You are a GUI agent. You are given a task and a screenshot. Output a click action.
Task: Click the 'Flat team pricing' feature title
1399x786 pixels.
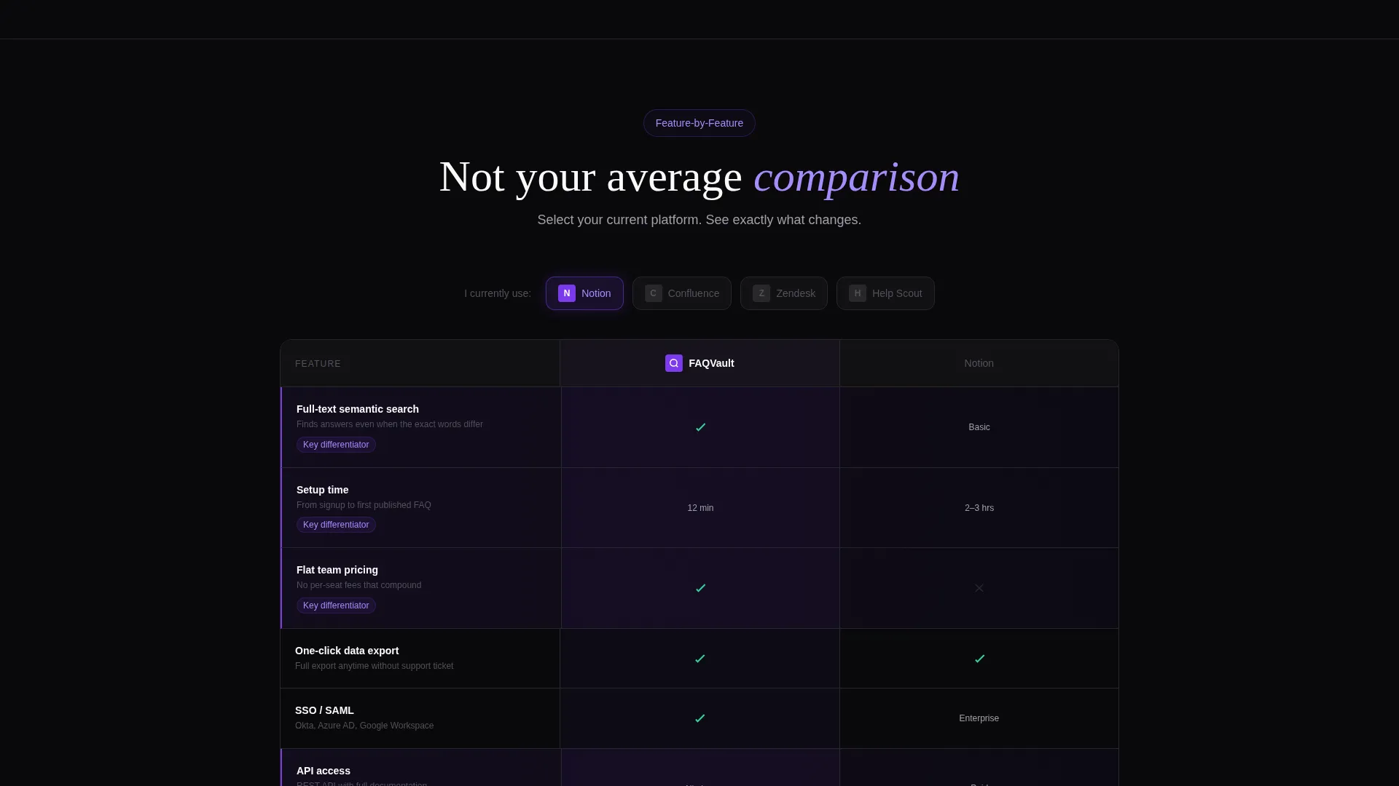tap(337, 570)
